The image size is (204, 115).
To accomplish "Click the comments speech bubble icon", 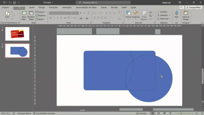I will [x=181, y=7].
